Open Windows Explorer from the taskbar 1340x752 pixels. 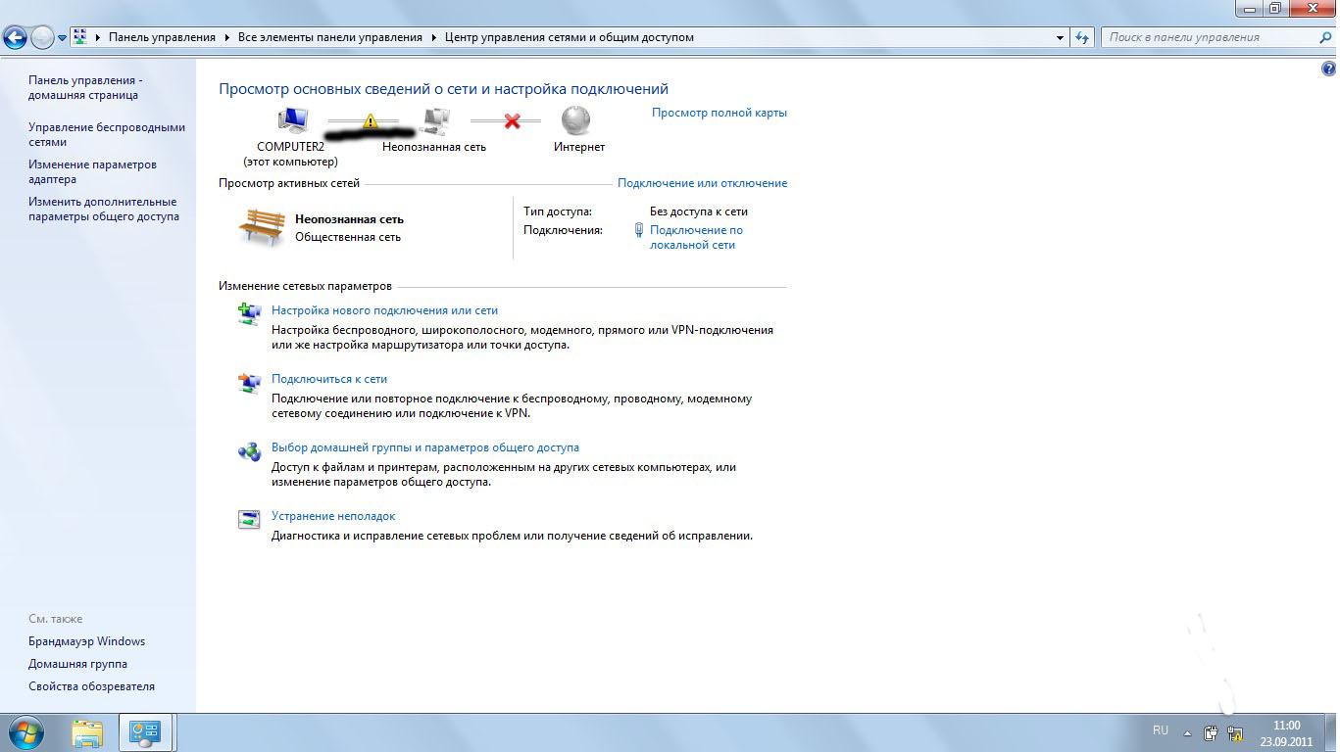(87, 732)
